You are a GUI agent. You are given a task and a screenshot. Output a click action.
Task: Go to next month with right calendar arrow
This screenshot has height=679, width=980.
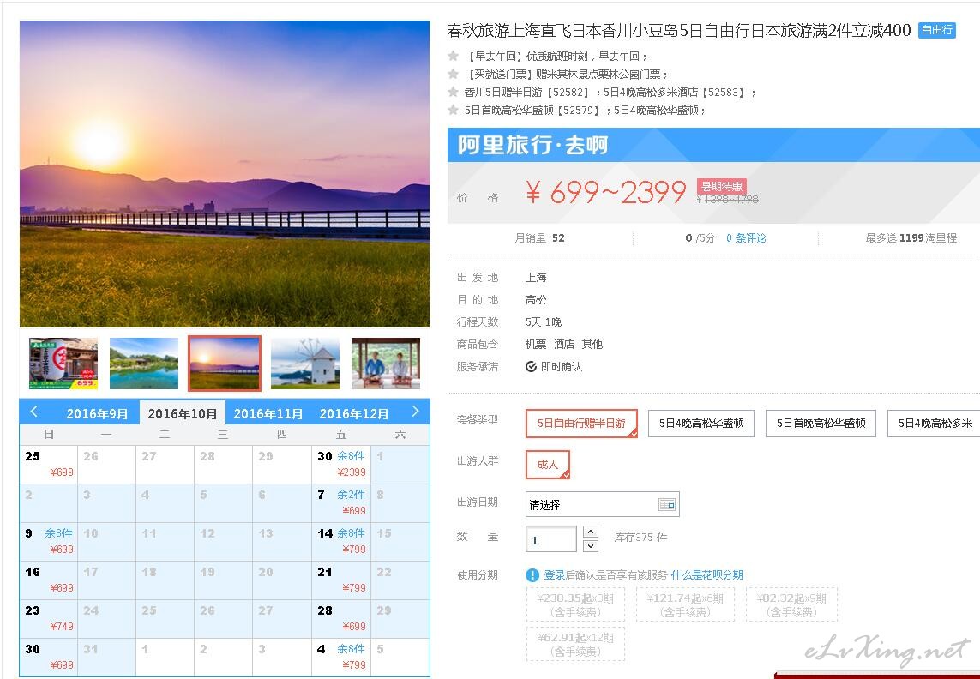[x=416, y=412]
